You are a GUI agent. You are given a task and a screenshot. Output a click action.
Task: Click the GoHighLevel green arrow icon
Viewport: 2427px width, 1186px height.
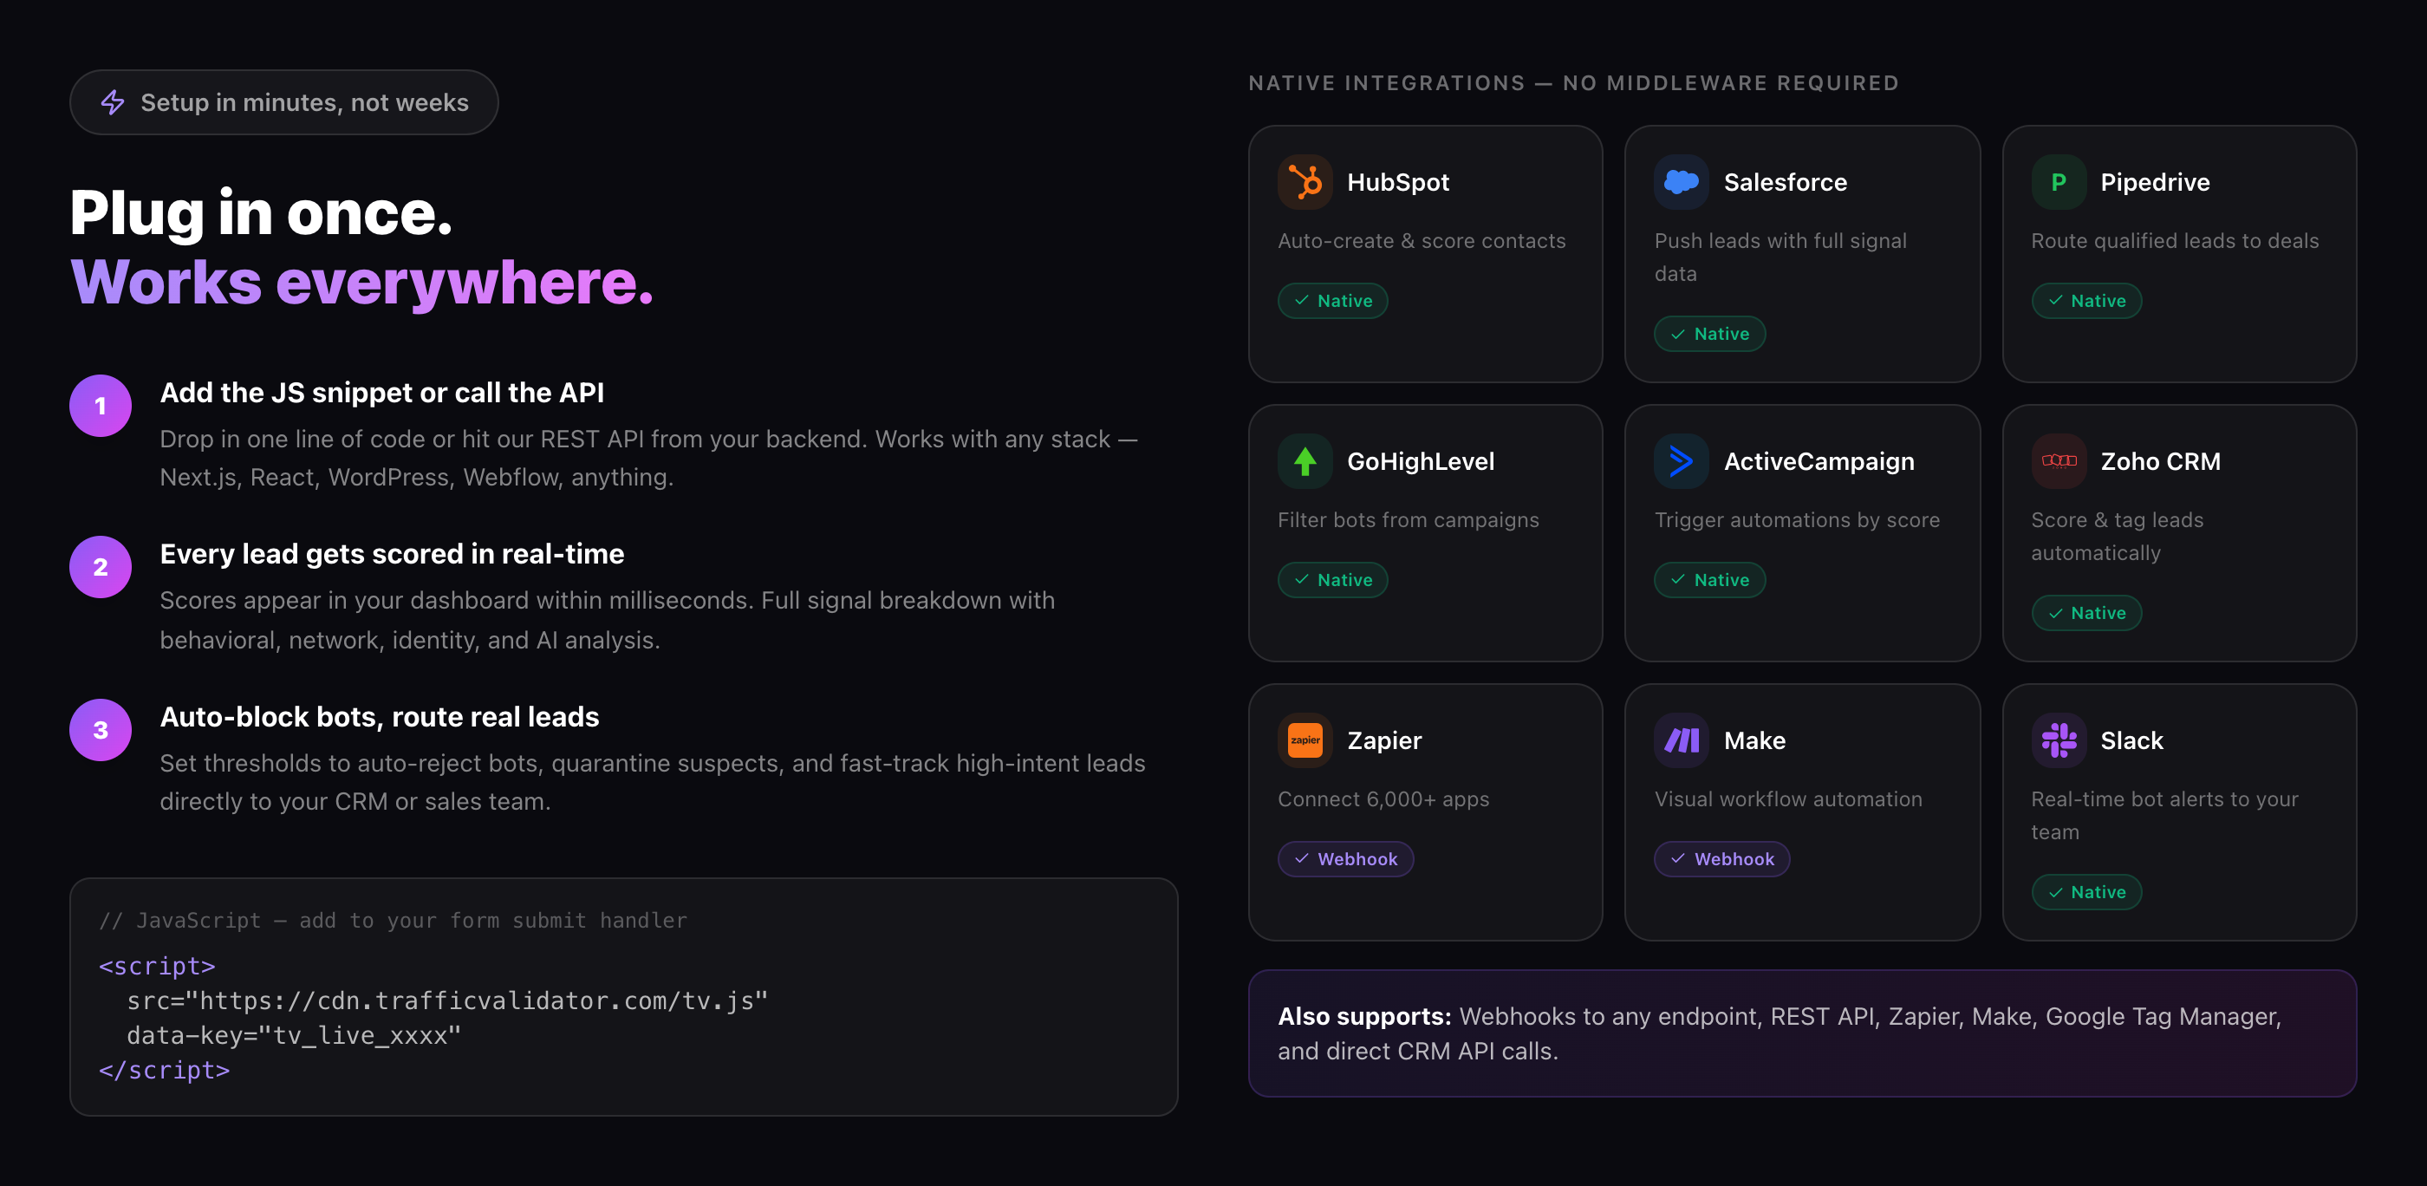tap(1305, 461)
